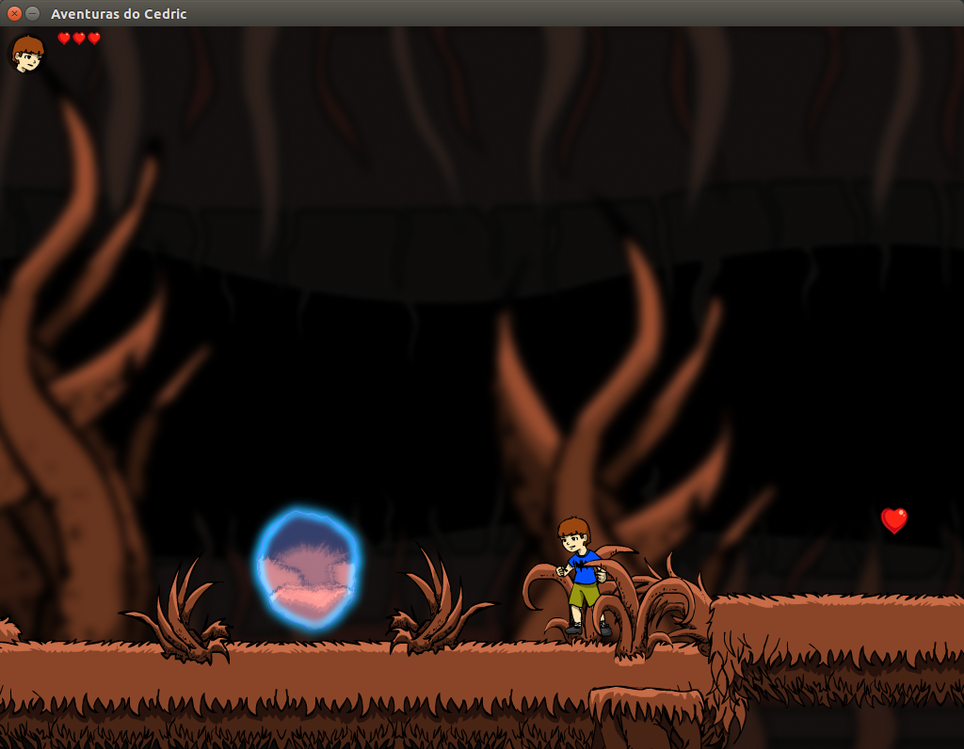Collect the floating red heart pickup
Image resolution: width=964 pixels, height=749 pixels.
(x=894, y=520)
